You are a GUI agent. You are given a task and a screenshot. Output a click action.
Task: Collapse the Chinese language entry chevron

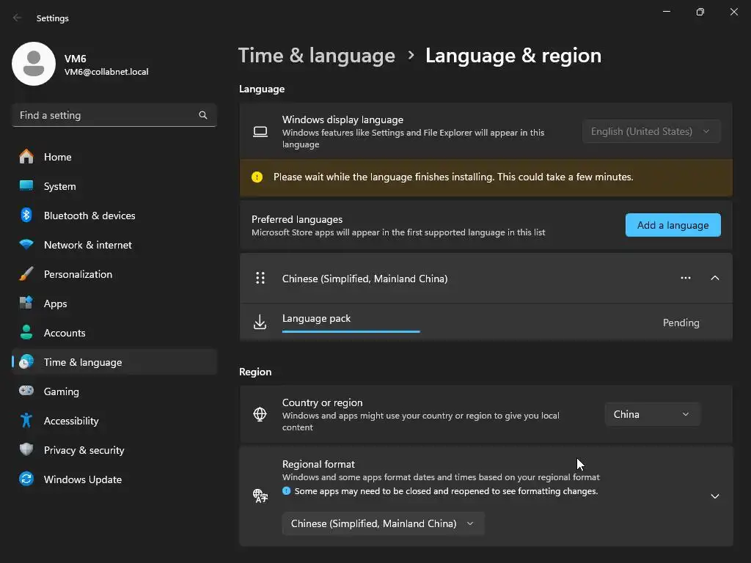715,279
